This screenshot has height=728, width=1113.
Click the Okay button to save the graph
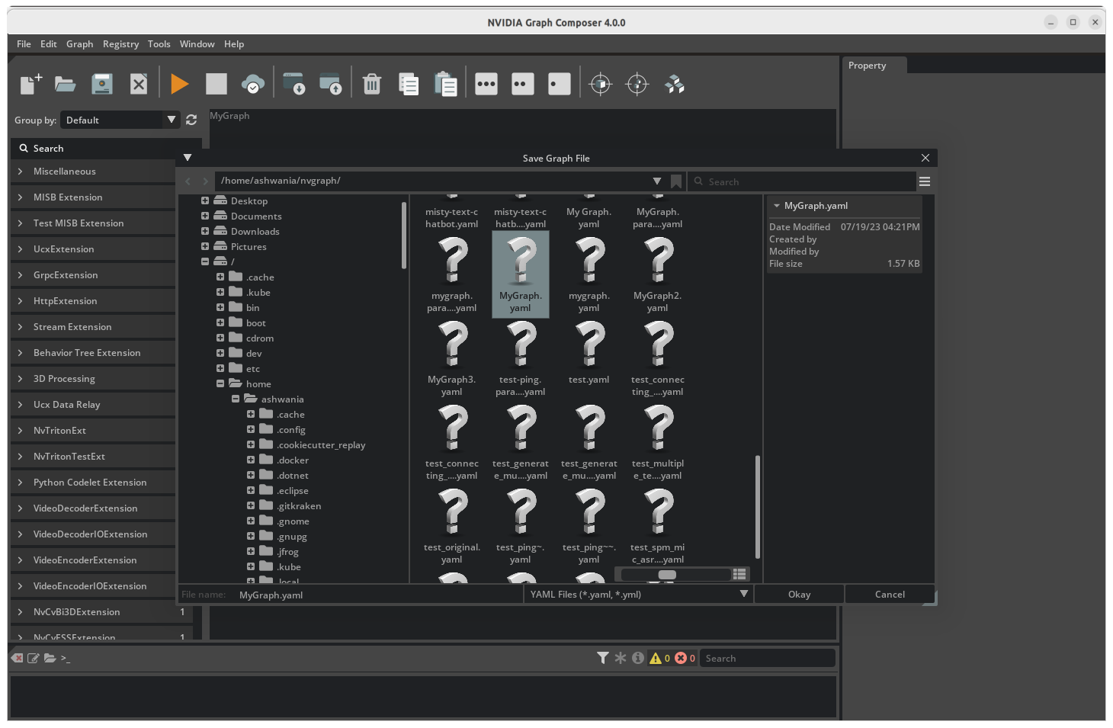(798, 594)
